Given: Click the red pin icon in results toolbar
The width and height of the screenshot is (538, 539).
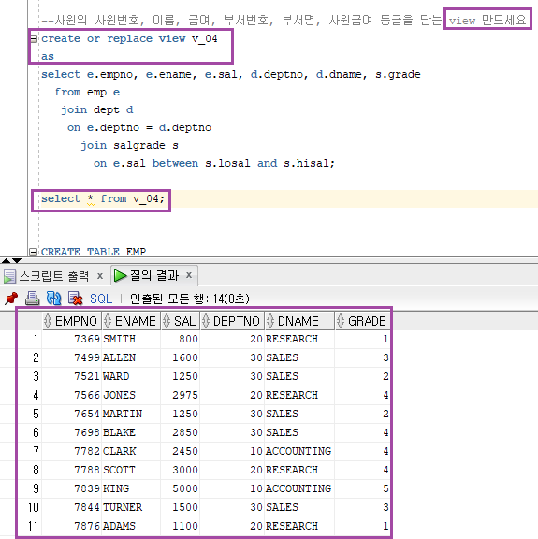Looking at the screenshot, I should click(11, 298).
